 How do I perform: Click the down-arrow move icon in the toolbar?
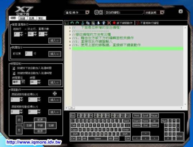[98, 23]
